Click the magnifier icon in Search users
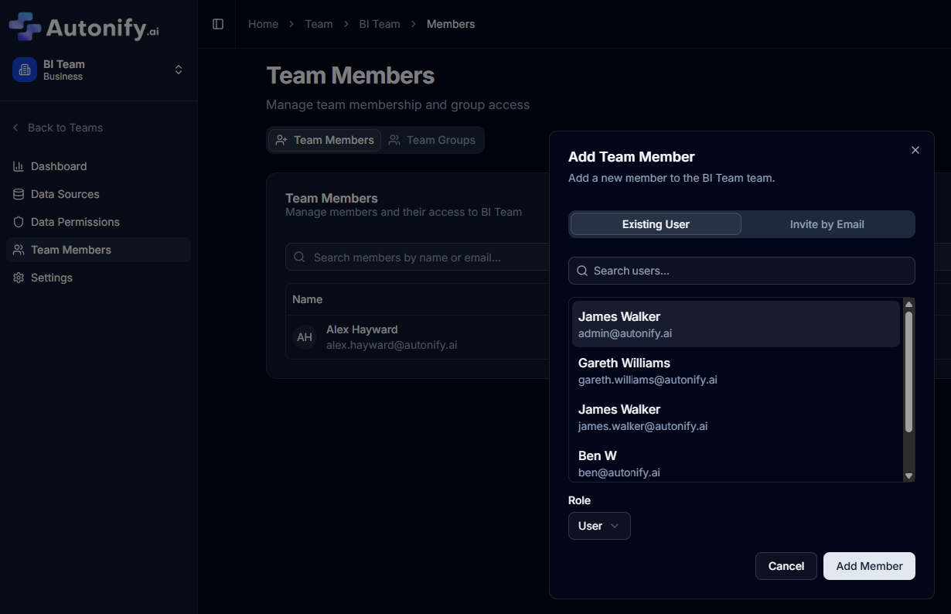The height and width of the screenshot is (614, 951). (x=583, y=271)
